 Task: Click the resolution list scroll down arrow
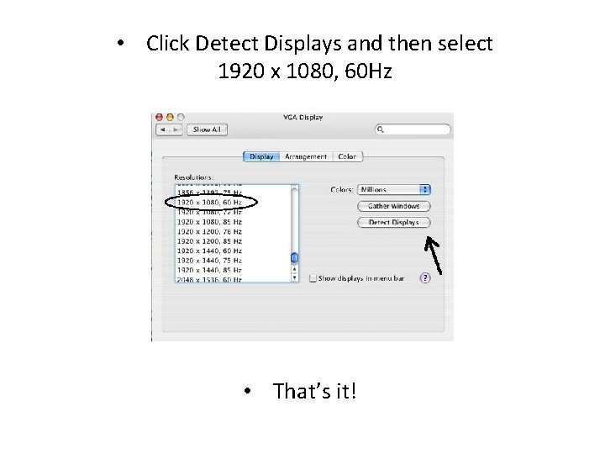point(294,277)
